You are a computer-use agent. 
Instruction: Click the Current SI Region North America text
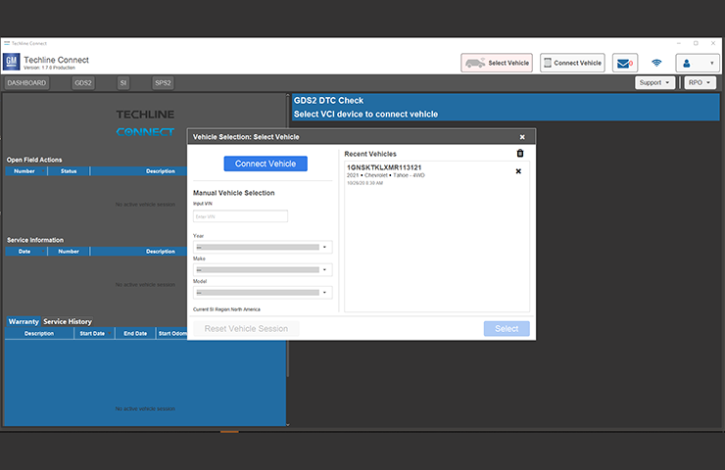tap(226, 309)
